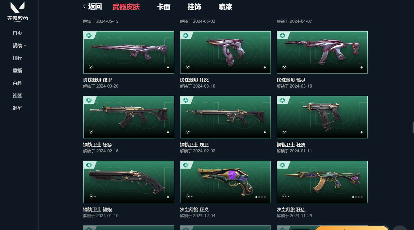The image size is (414, 230).
Task: Click the tier badge on 钢轨卫士 狂怒 card
Action: [x=282, y=100]
